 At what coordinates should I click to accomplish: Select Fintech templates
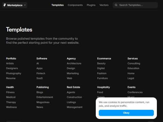click(41, 73)
